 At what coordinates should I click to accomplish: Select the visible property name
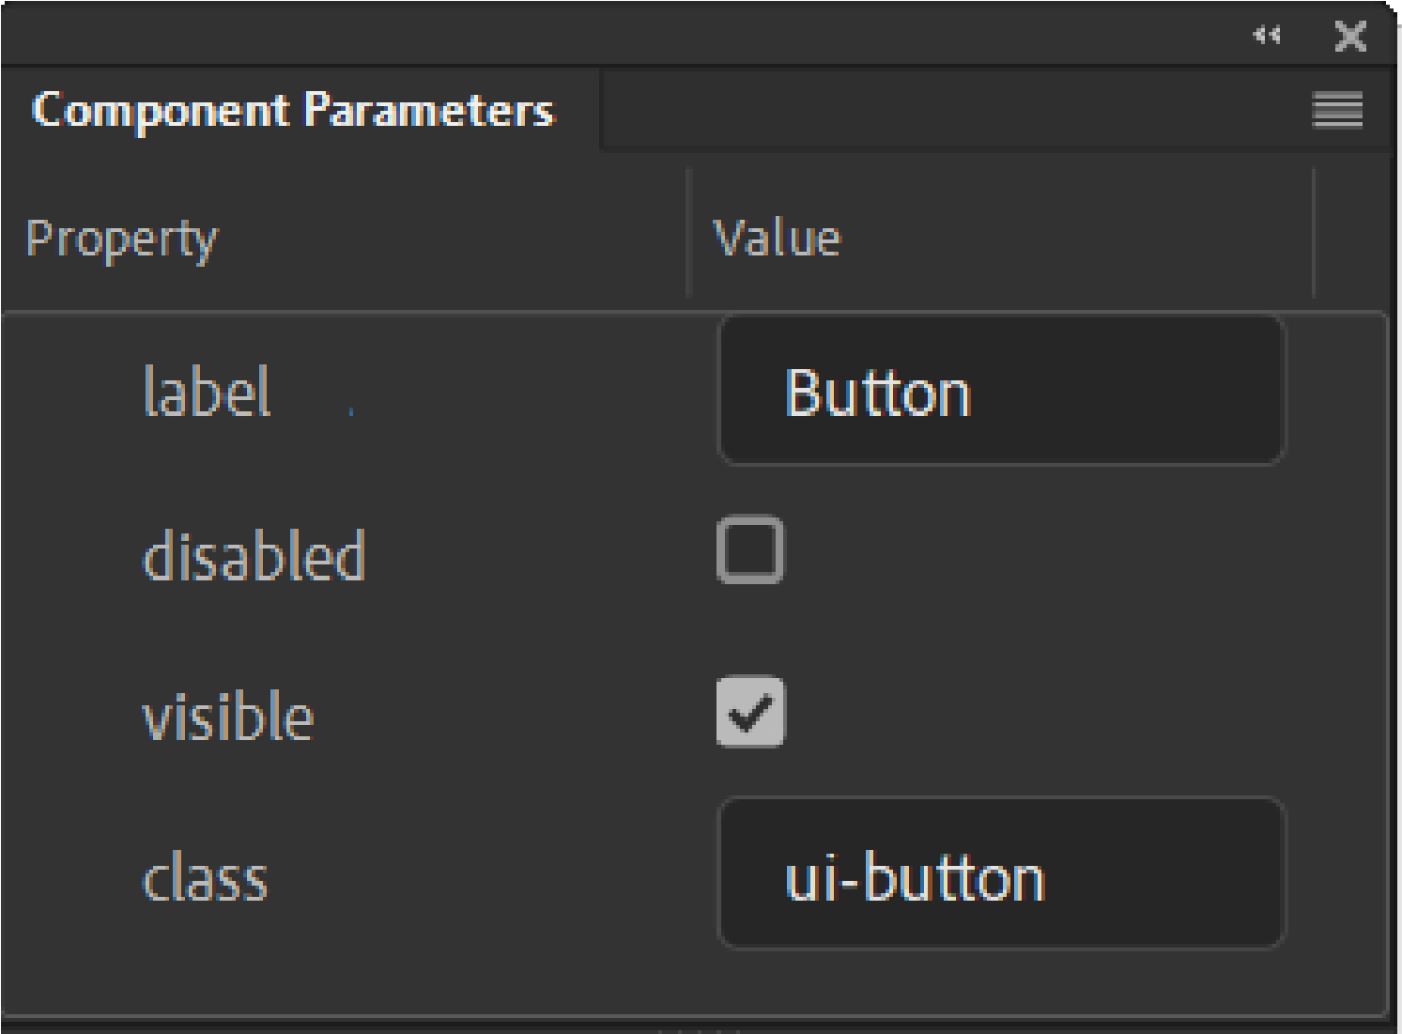coord(227,718)
